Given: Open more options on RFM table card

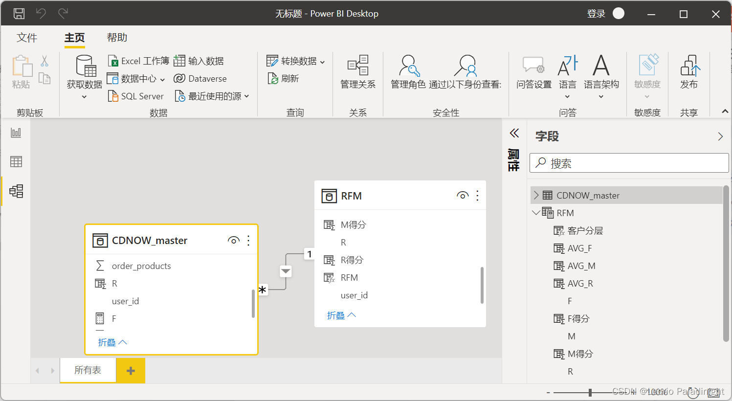Looking at the screenshot, I should click(x=477, y=196).
